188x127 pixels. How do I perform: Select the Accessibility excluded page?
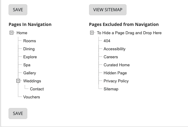tap(114, 49)
